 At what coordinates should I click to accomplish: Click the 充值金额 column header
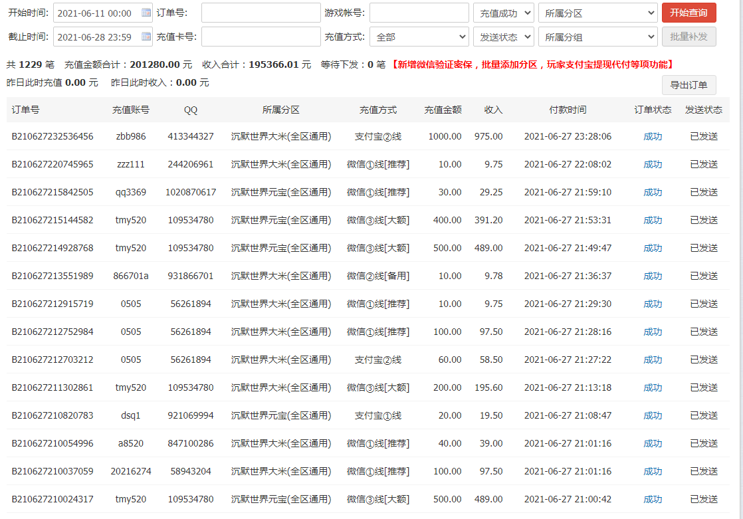pyautogui.click(x=443, y=110)
